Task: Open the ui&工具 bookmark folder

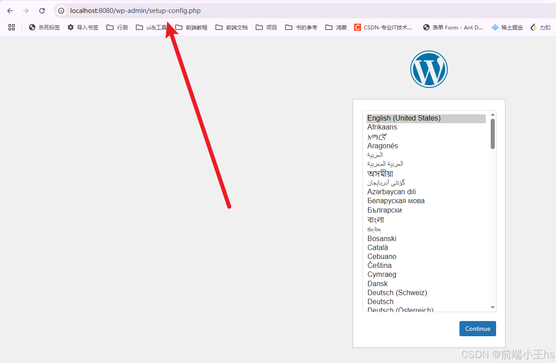Action: pyautogui.click(x=151, y=27)
